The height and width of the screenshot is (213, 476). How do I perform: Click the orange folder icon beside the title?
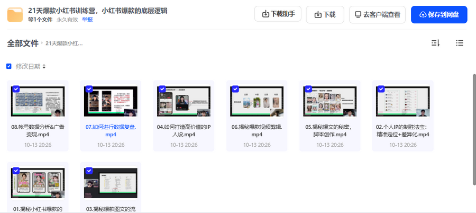click(x=15, y=15)
